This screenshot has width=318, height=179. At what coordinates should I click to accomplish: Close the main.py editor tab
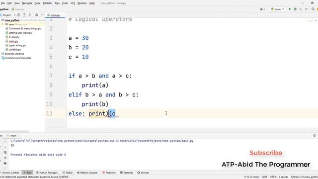point(62,15)
